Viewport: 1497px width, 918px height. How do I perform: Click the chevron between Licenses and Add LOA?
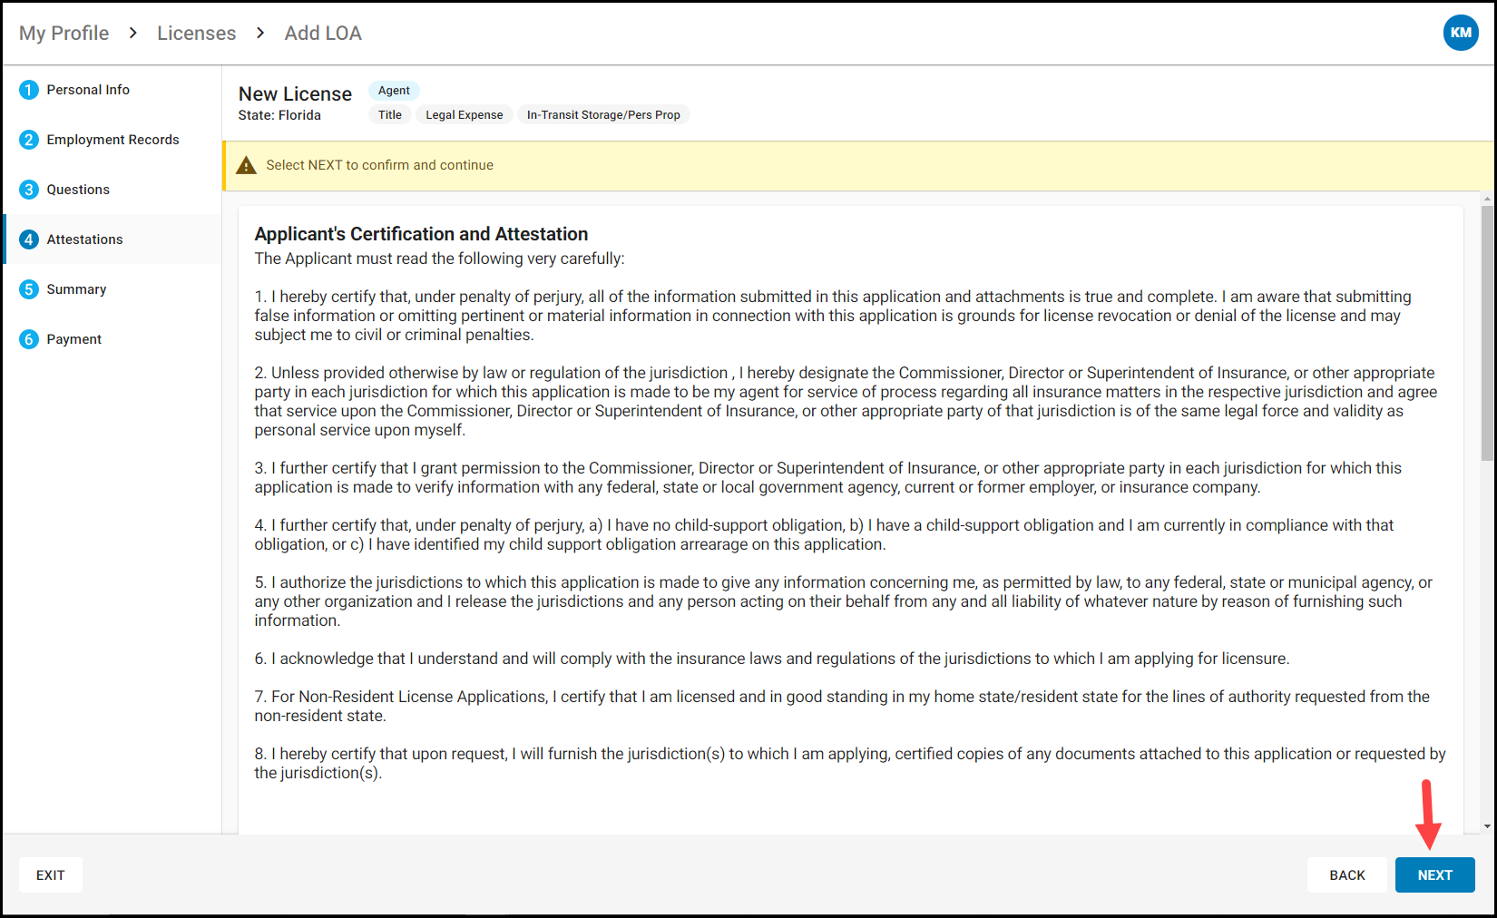259,32
